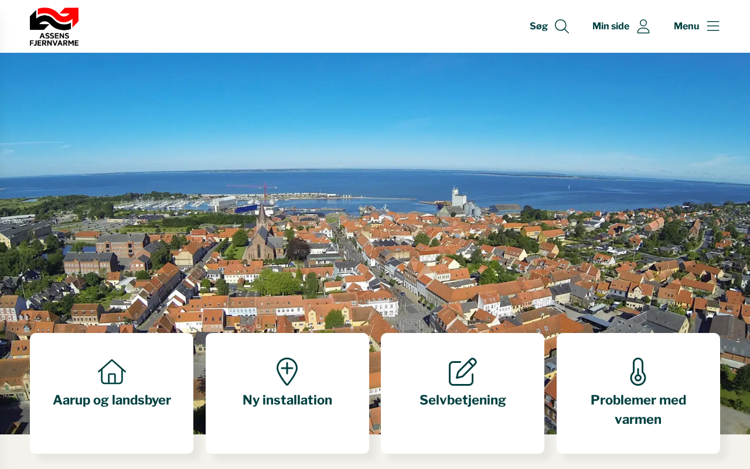The width and height of the screenshot is (750, 469).
Task: Click the house icon for Aarup
Action: [112, 372]
